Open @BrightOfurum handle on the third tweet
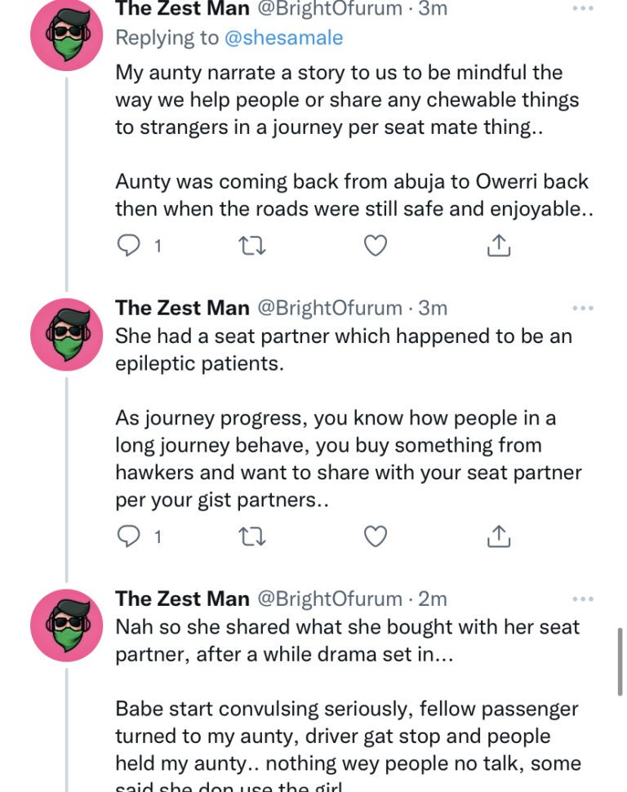Screen dimensions: 627x792 point(330,599)
